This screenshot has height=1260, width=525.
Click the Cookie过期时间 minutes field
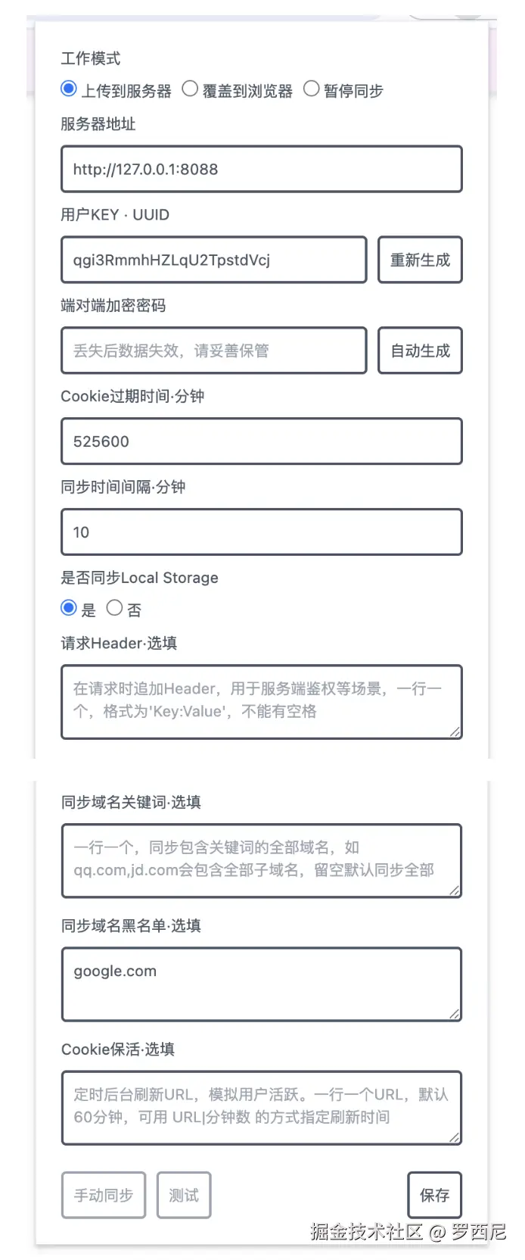[261, 441]
